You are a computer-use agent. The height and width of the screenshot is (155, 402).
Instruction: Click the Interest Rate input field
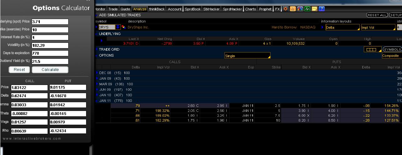50,37
